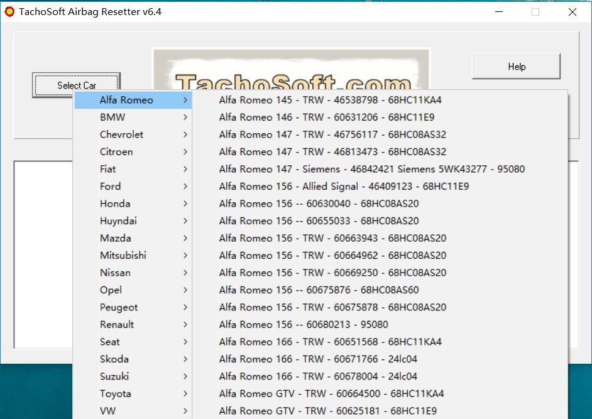This screenshot has height=419, width=592.
Task: Expand the chevron beside Chevrolet
Action: click(185, 135)
